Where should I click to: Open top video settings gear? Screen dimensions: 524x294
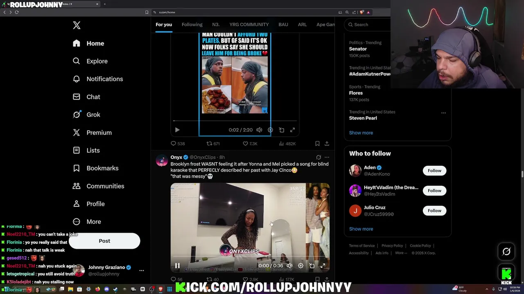(270, 130)
